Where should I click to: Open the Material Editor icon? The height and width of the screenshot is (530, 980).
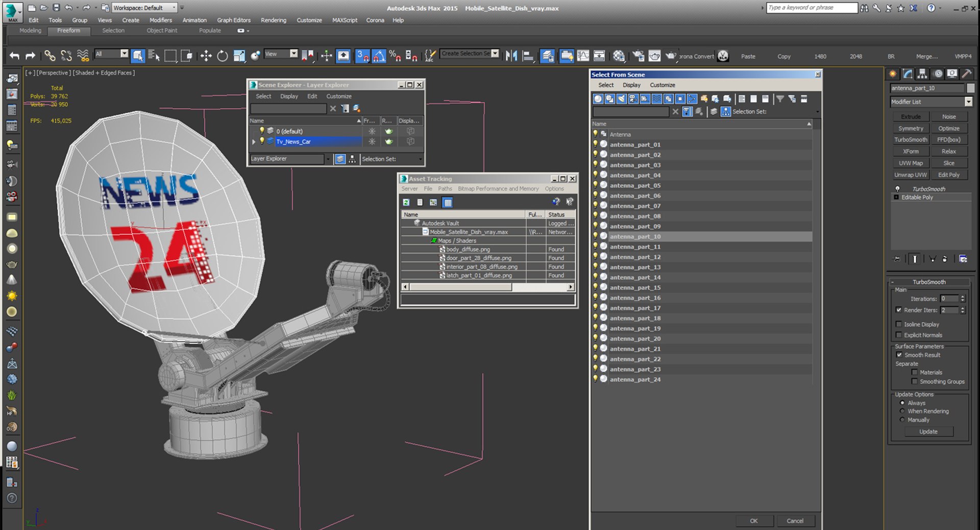pos(619,56)
